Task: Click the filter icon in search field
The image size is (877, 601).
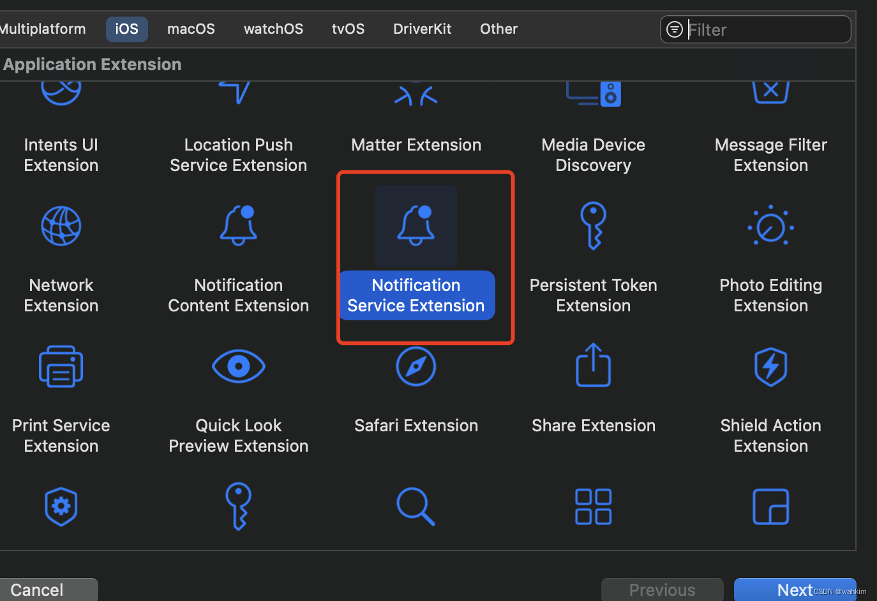Action: [675, 29]
